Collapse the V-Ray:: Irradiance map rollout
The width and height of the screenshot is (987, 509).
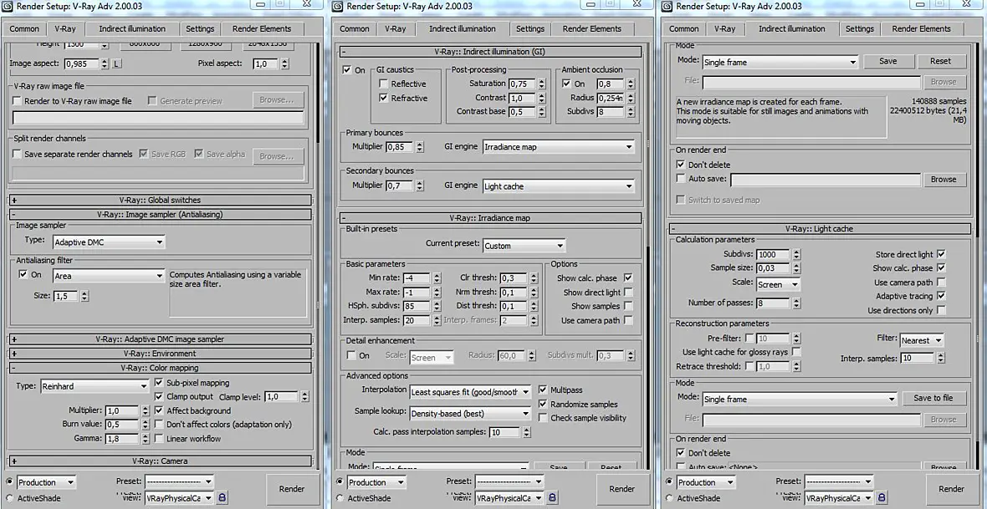[489, 218]
